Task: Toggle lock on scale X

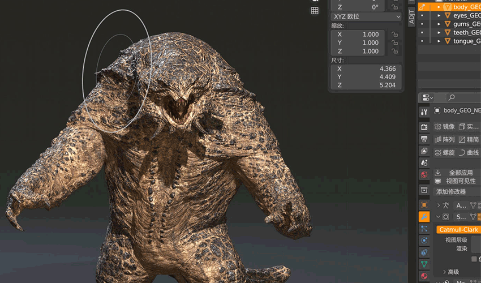Action: pos(394,34)
